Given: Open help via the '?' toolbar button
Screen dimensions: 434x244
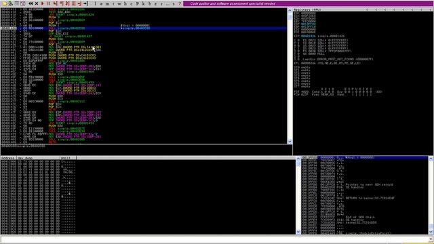Looking at the screenshot, I should (x=180, y=3).
